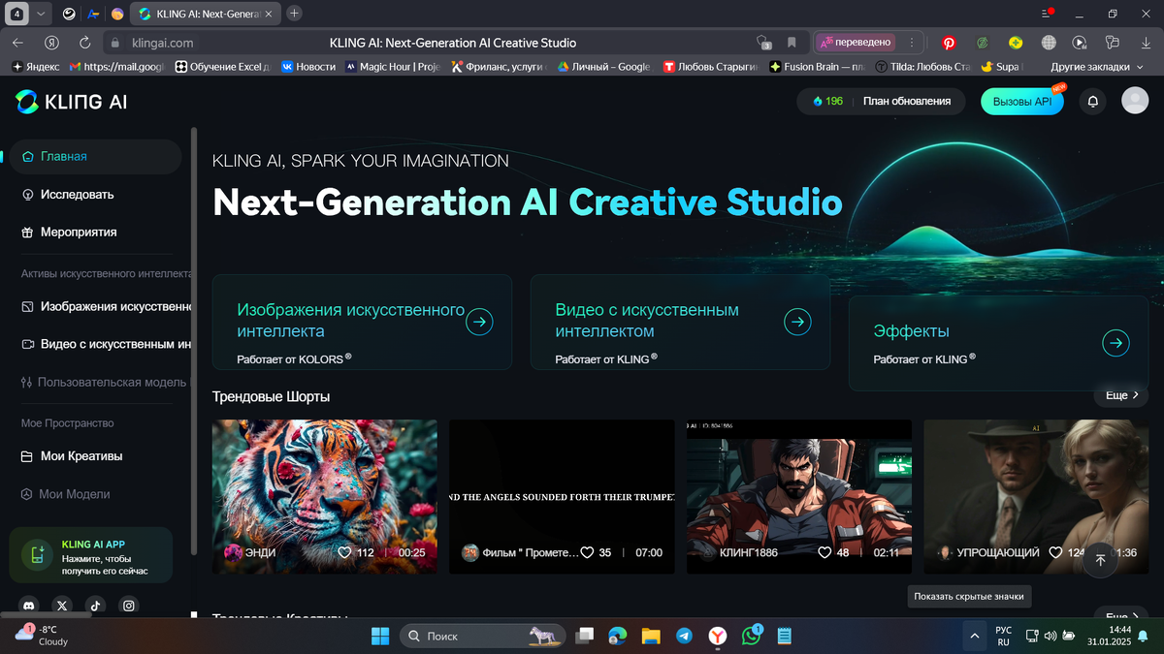Open the X (Twitter) social link
This screenshot has width=1164, height=654.
(x=62, y=605)
